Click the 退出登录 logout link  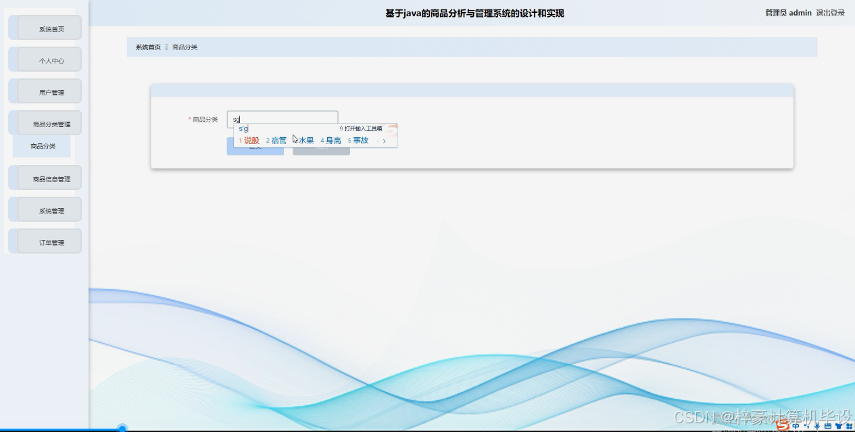click(830, 12)
